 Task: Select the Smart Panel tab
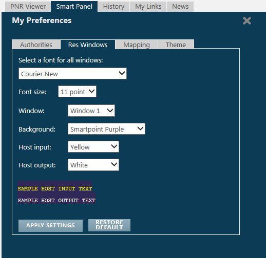(x=74, y=7)
